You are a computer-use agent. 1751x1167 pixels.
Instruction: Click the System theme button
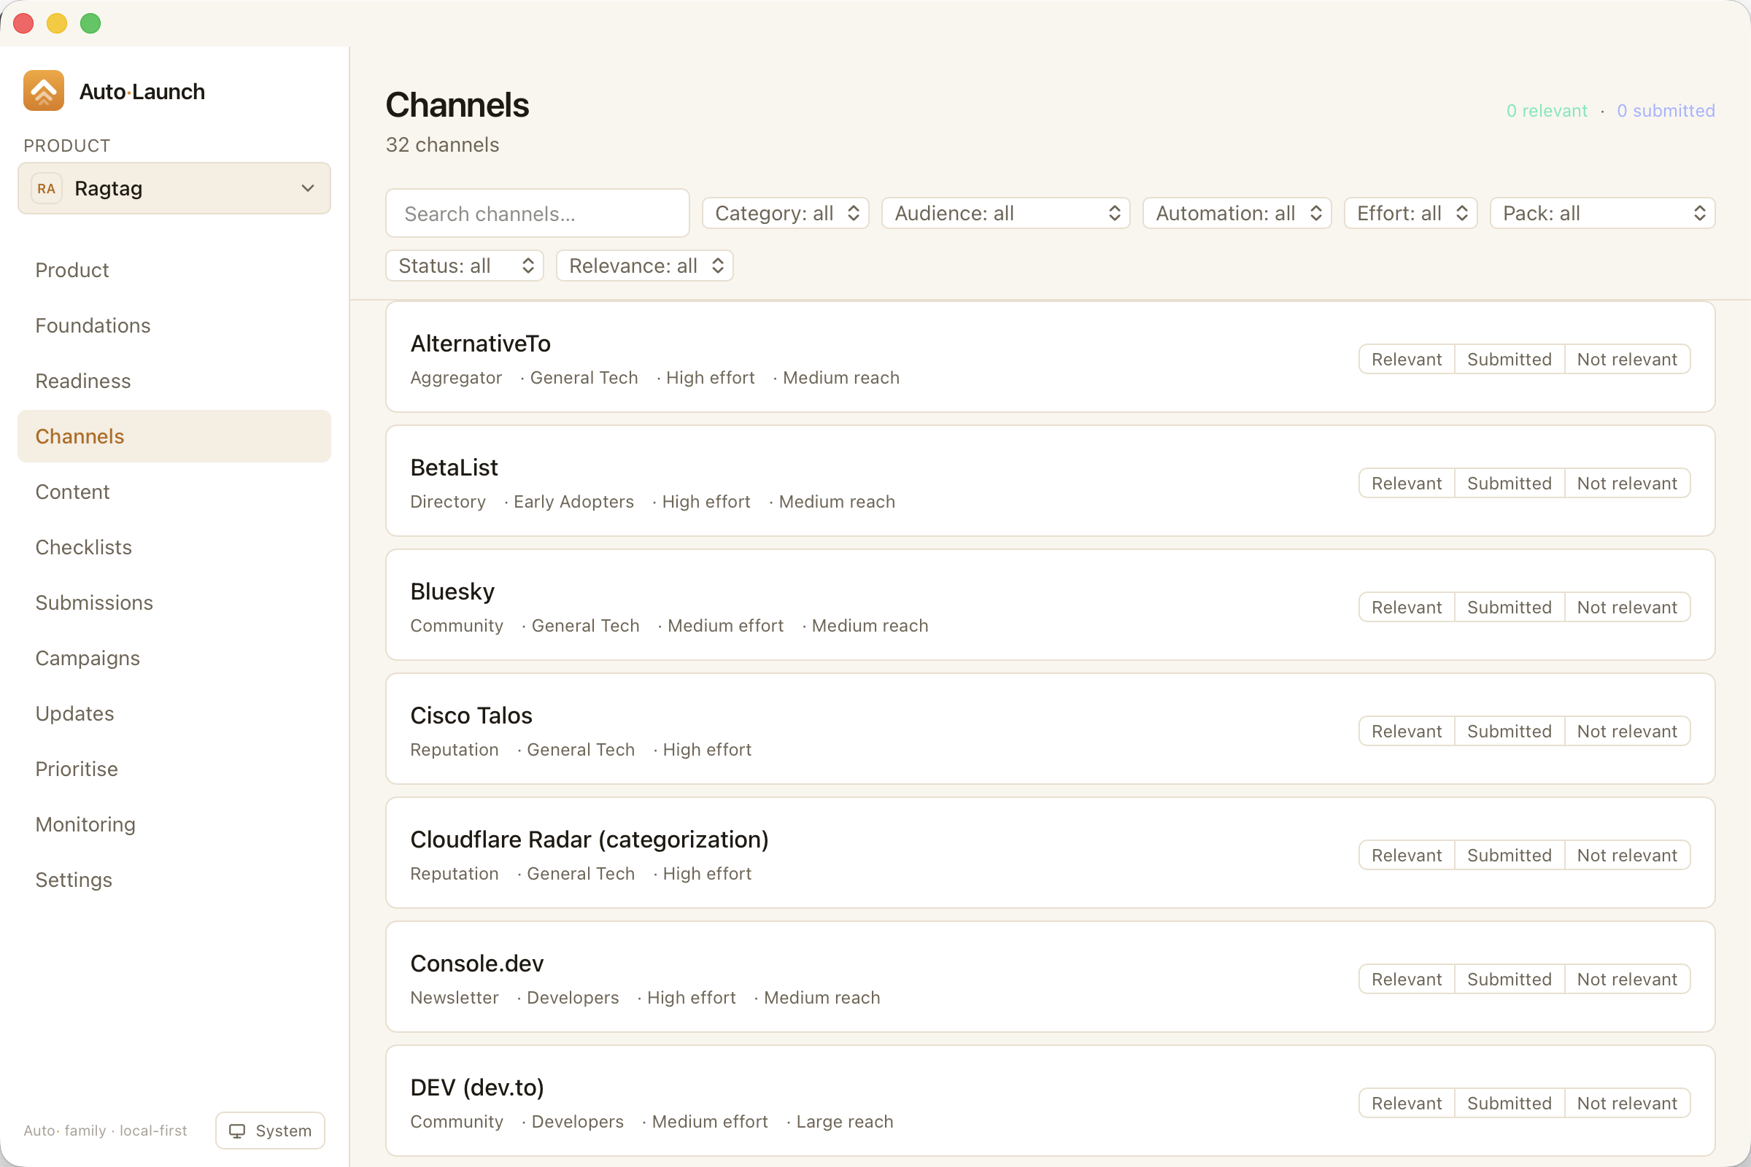(270, 1131)
